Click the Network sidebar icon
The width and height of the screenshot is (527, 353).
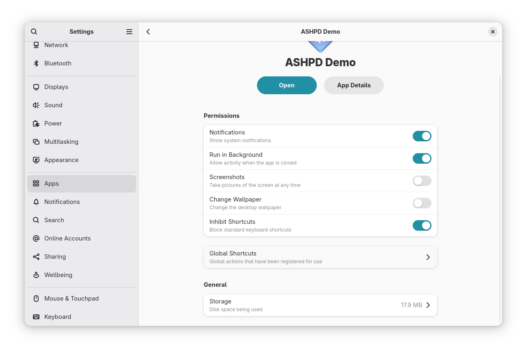coord(36,45)
